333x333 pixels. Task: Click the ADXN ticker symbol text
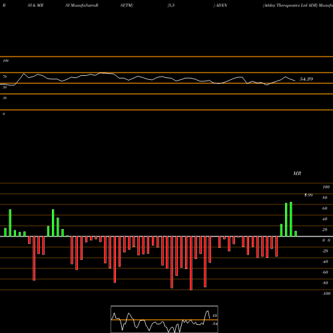tap(221, 5)
